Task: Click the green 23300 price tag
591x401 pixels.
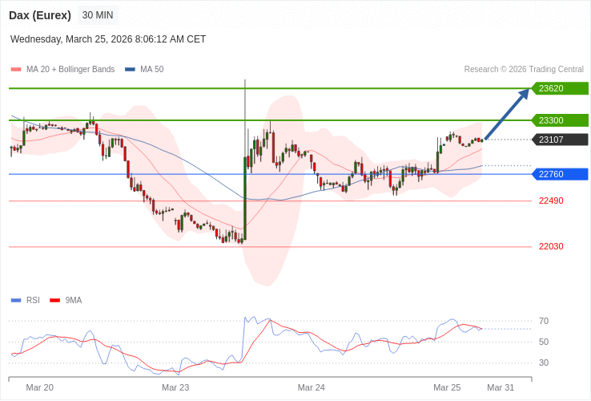Action: coord(561,120)
